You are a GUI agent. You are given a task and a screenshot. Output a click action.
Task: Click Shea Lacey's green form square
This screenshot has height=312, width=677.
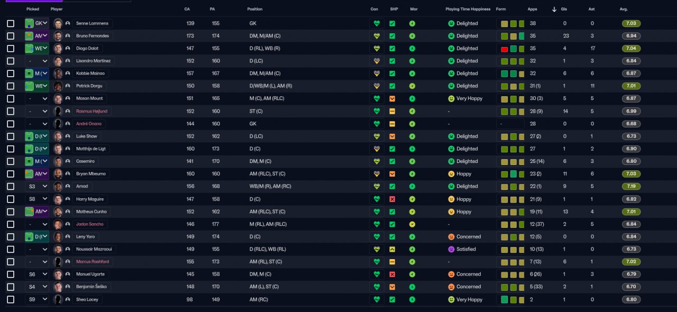[504, 299]
